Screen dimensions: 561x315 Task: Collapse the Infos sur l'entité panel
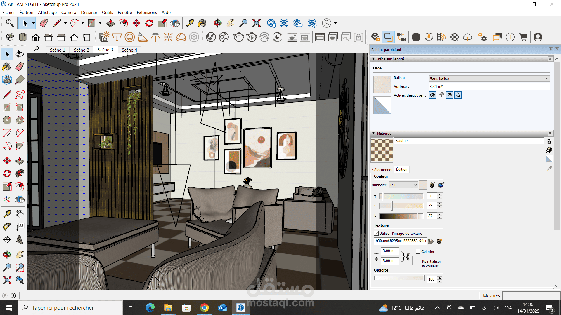click(x=373, y=59)
